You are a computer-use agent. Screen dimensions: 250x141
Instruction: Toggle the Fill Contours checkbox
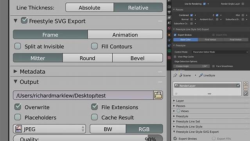(x=94, y=46)
